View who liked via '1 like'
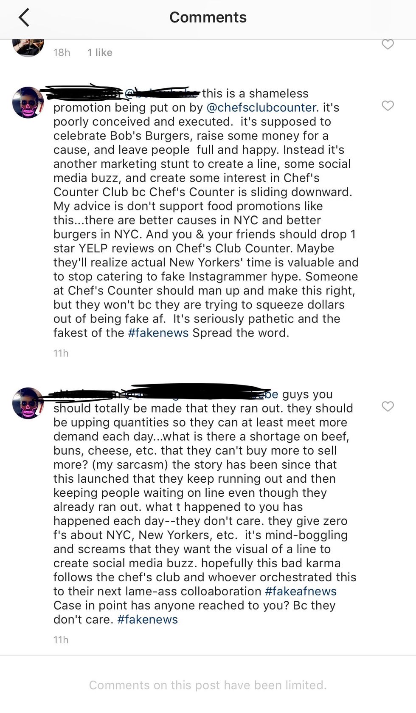The height and width of the screenshot is (713, 416). (x=100, y=52)
